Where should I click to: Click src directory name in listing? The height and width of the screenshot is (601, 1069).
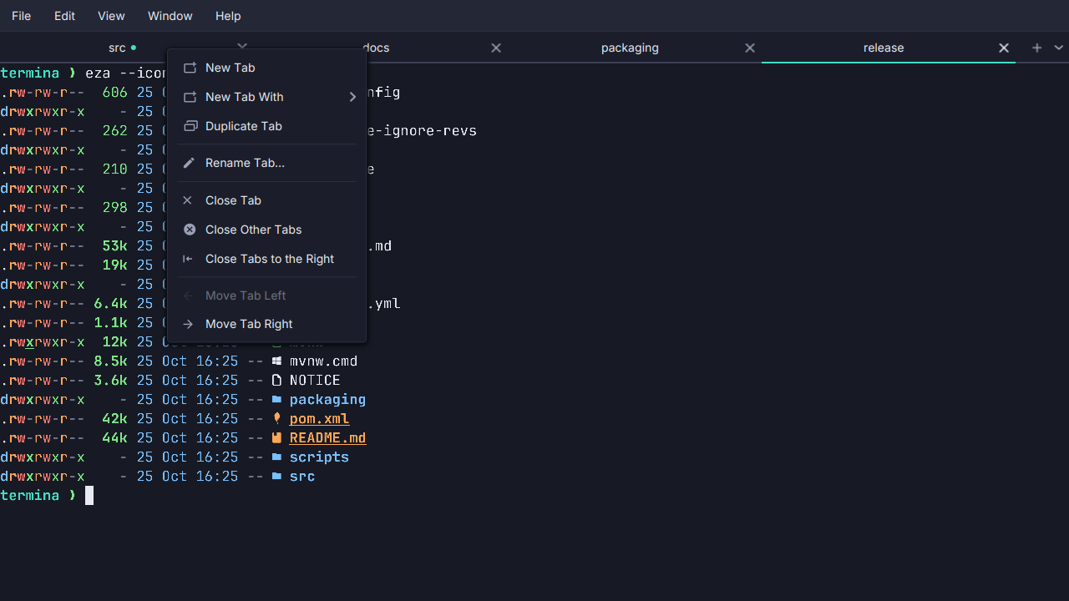point(302,477)
